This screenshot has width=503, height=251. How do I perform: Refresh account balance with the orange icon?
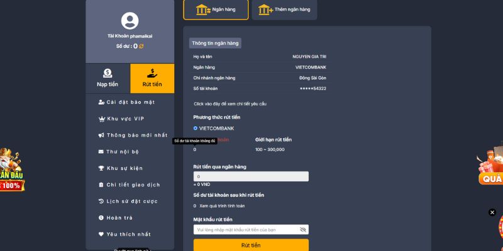coord(141,46)
